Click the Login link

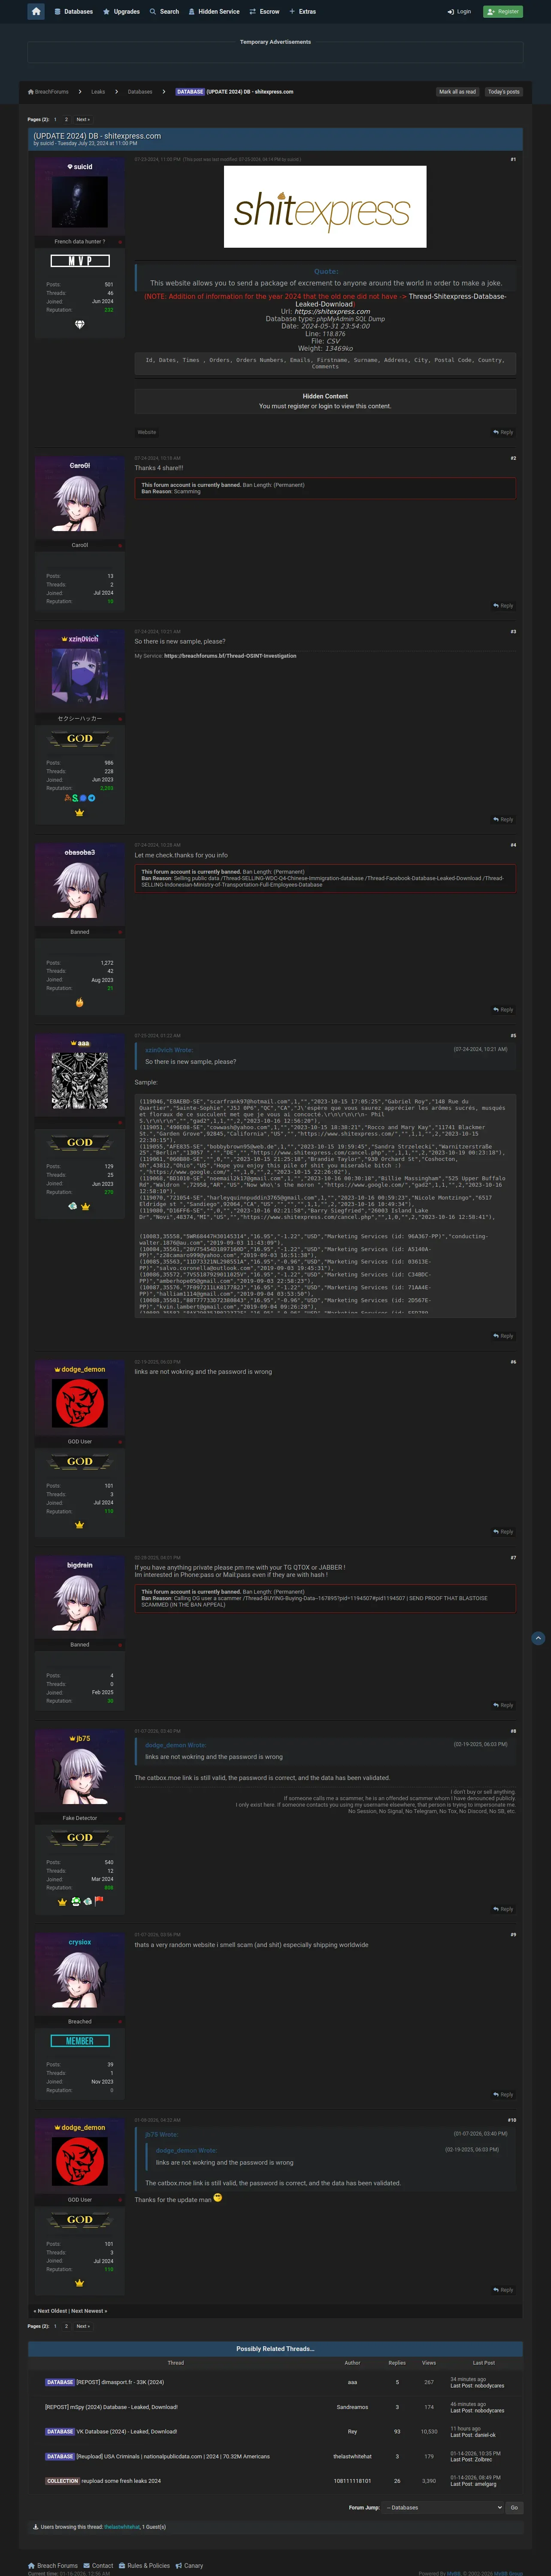(x=459, y=12)
